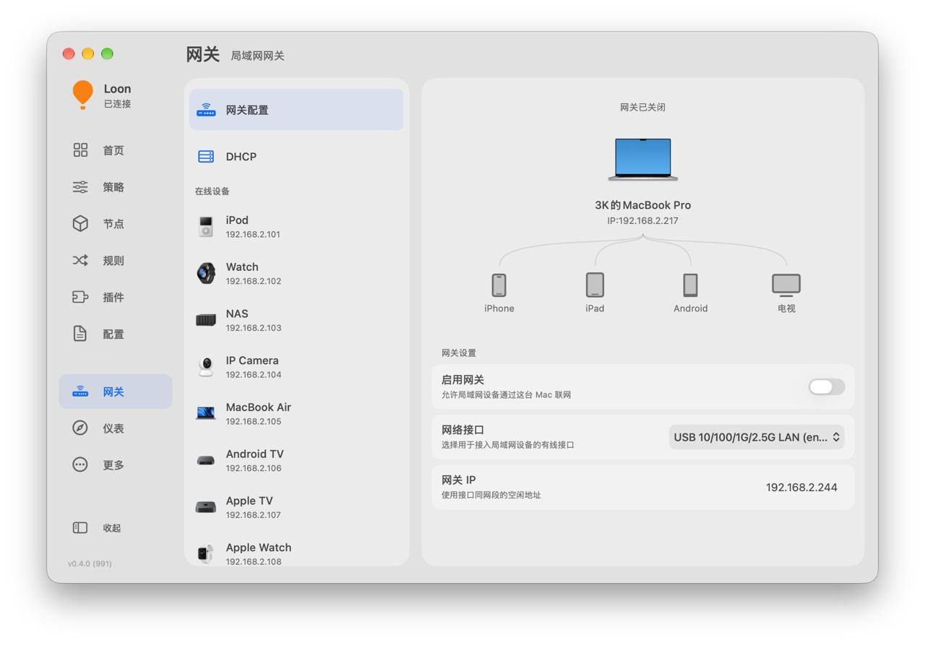Click the 已连接 status under Loon

[x=117, y=104]
